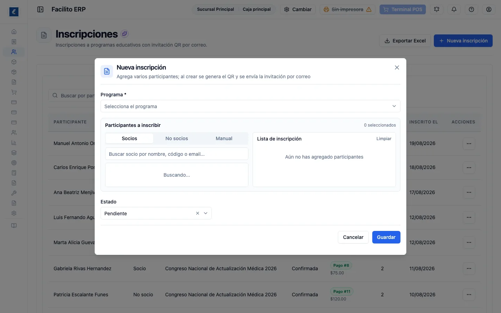Open the target sidebar icon
Viewport: 501px width, 313px height.
click(x=14, y=163)
